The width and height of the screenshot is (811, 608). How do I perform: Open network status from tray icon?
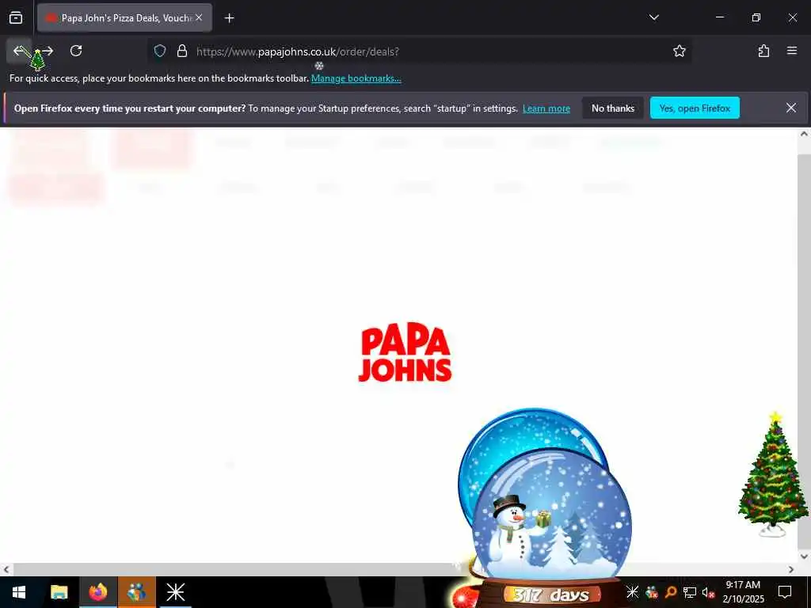point(690,592)
